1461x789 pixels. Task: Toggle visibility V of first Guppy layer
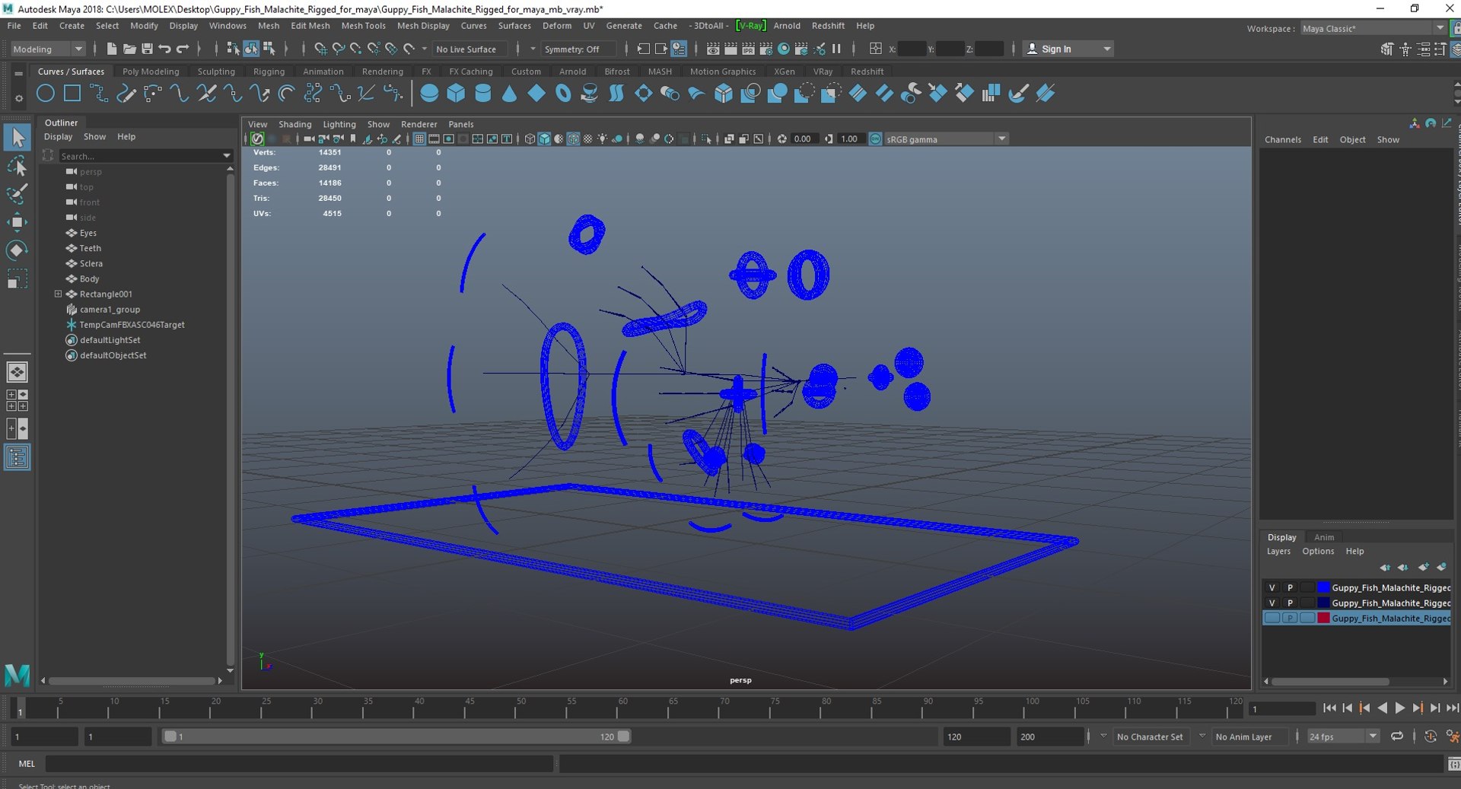coord(1272,587)
